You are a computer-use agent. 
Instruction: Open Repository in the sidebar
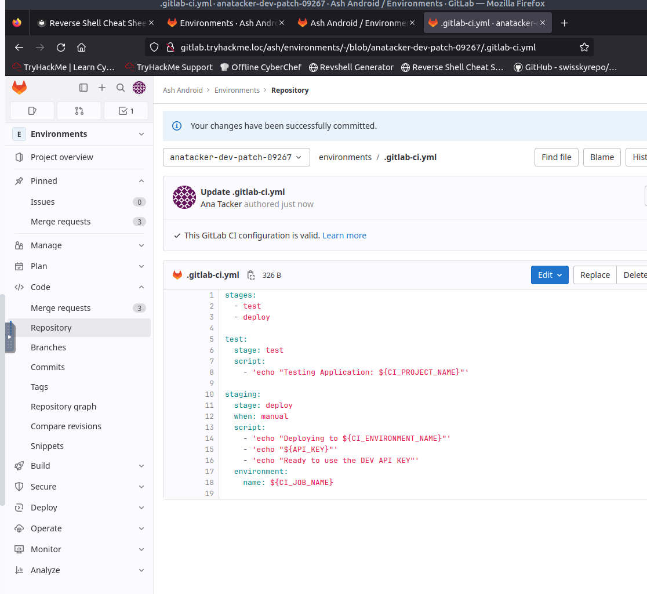click(80, 328)
